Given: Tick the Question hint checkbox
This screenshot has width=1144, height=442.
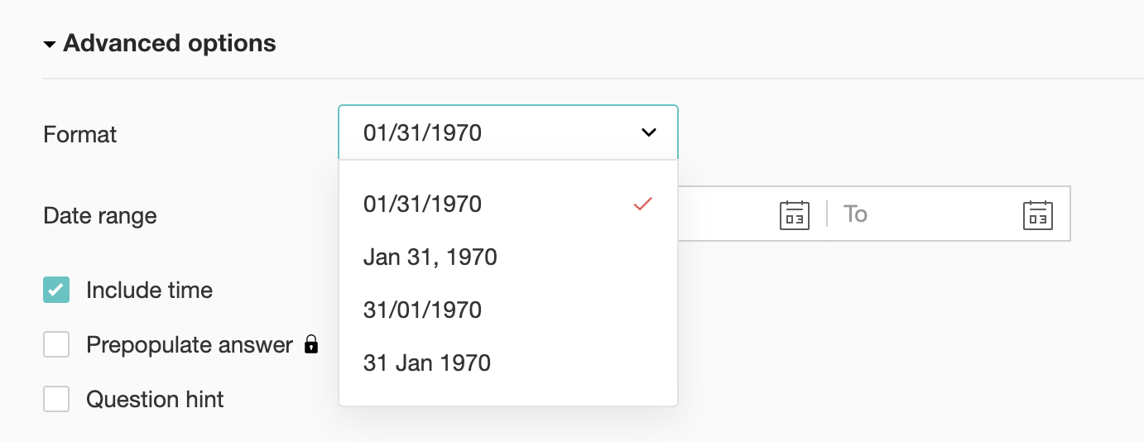Looking at the screenshot, I should click(x=56, y=399).
